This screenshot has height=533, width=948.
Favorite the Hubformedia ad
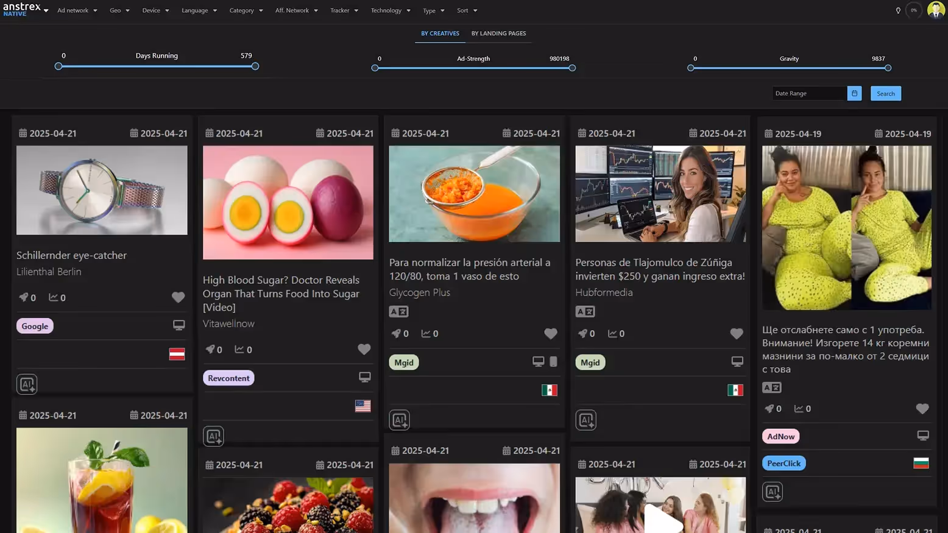736,333
